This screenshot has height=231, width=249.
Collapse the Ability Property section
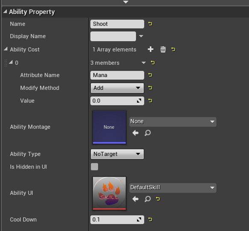pos(5,12)
